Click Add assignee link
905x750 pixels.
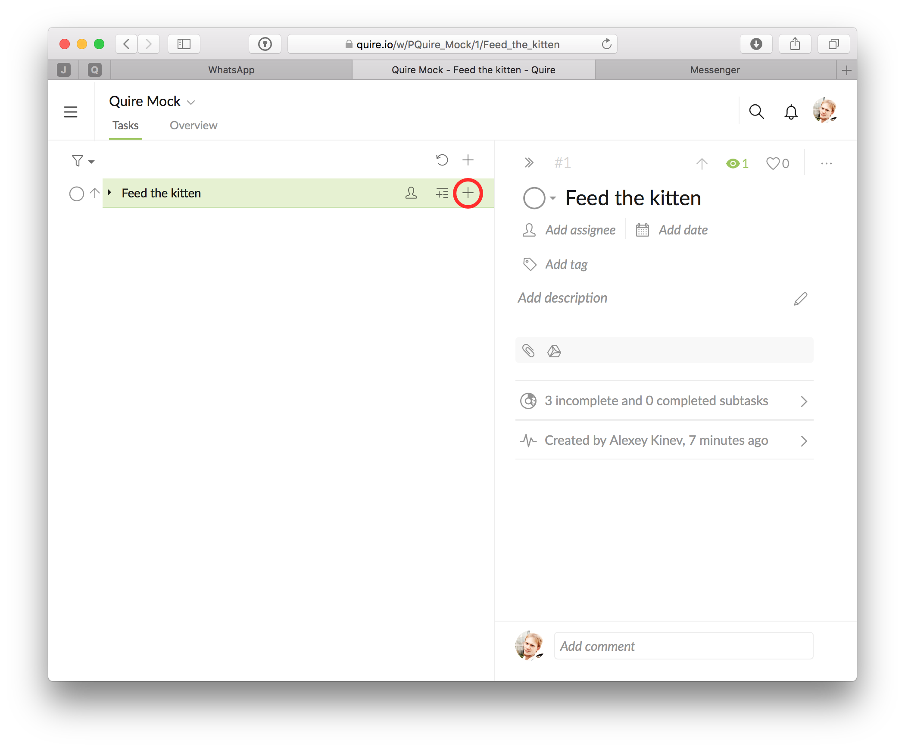click(x=580, y=230)
